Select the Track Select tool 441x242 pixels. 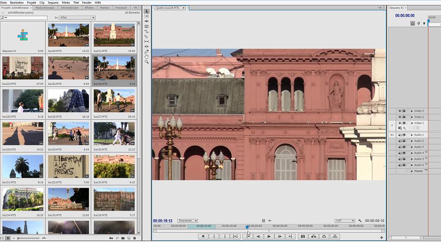pos(147,16)
